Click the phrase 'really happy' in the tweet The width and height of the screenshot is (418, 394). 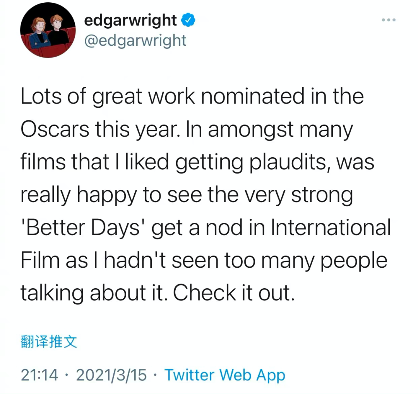pyautogui.click(x=78, y=195)
